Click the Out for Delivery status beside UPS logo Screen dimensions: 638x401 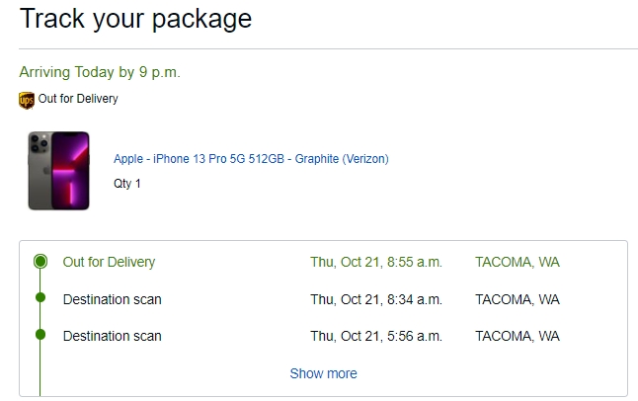point(78,99)
